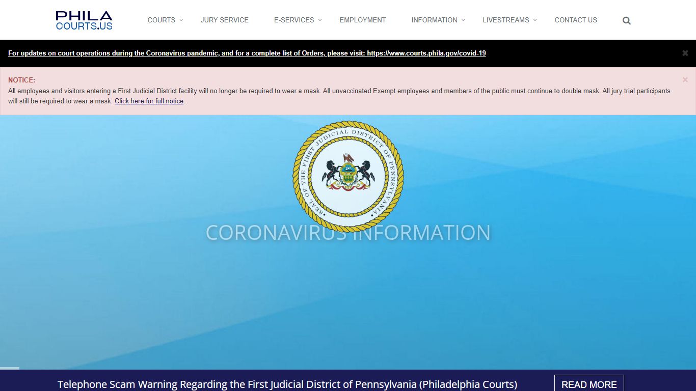The image size is (696, 391).
Task: Follow the Coronavirus court operations updates link
Action: click(247, 53)
